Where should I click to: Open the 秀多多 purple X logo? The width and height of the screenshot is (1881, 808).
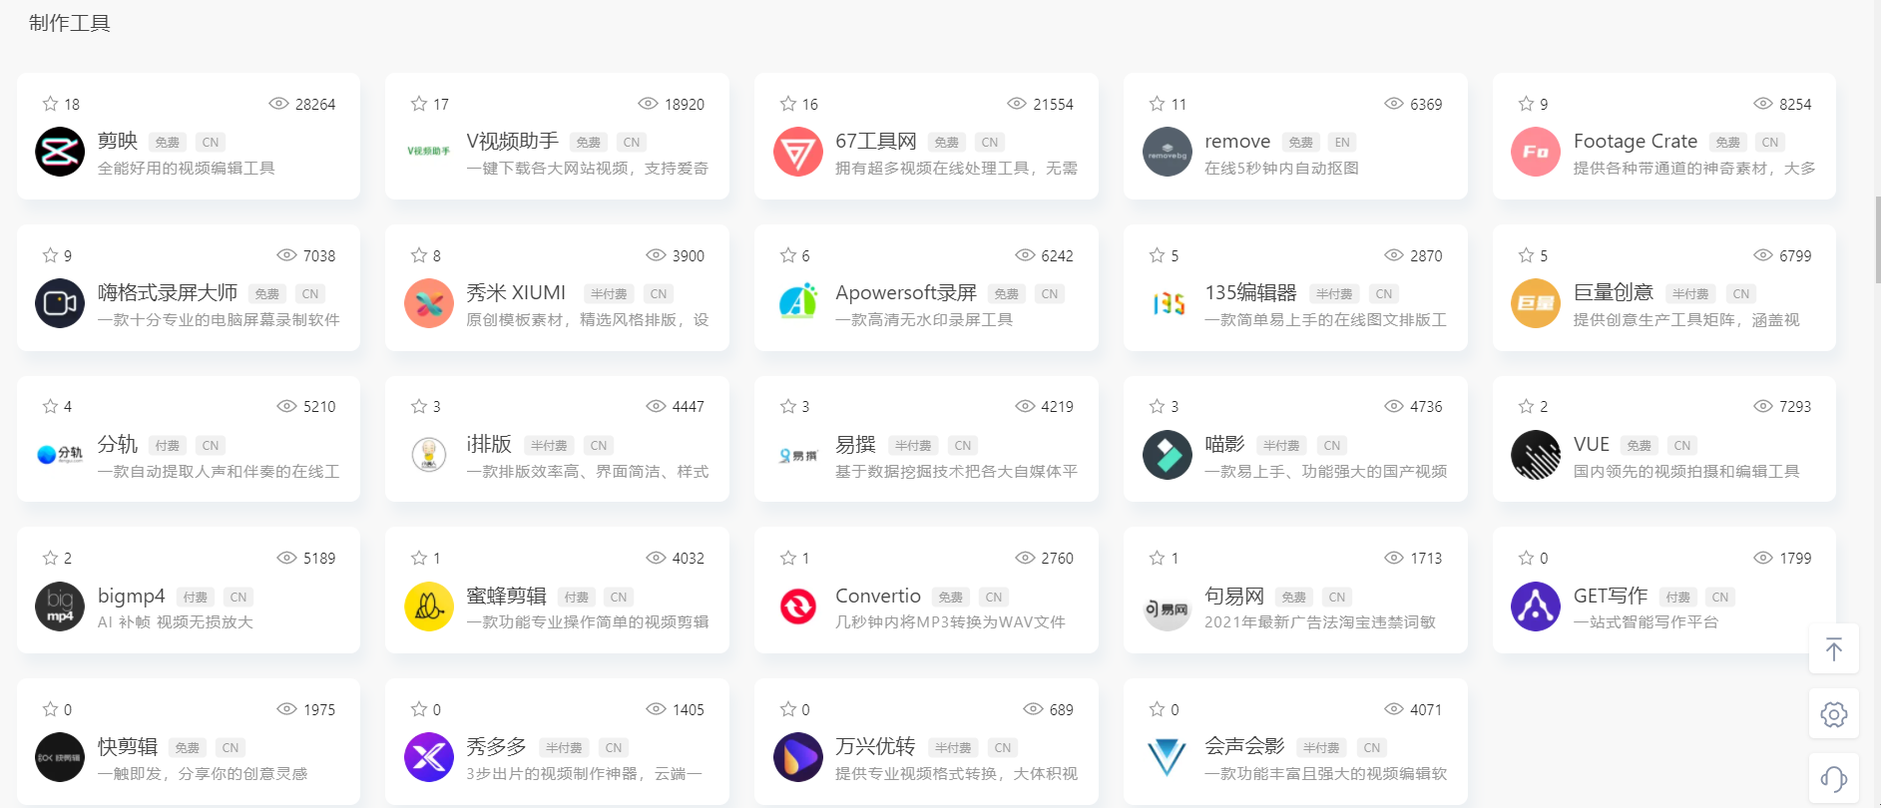click(x=429, y=757)
